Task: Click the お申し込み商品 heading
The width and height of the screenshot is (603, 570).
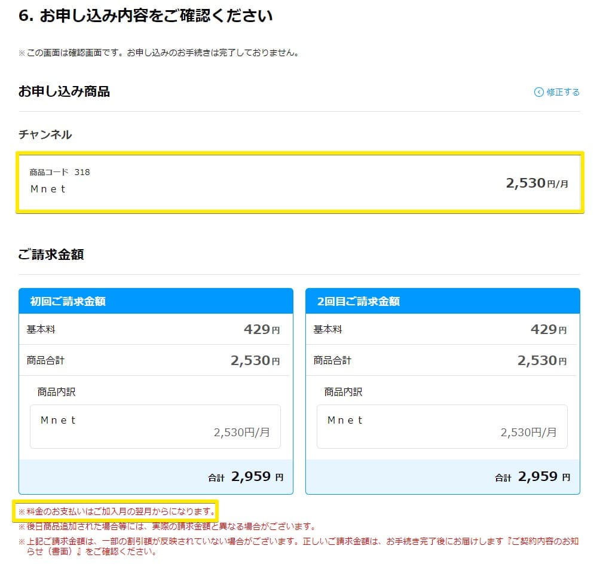Action: (x=64, y=91)
